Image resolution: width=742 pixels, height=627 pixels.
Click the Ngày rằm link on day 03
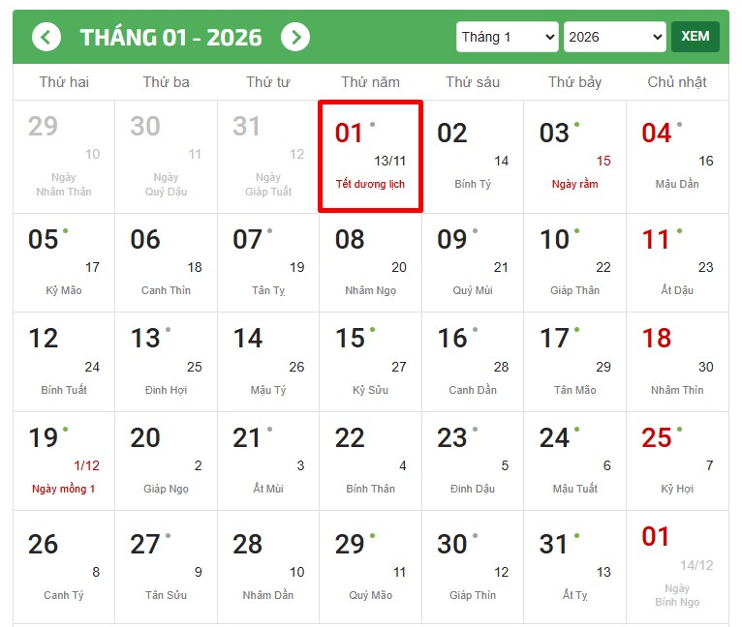[x=575, y=184]
